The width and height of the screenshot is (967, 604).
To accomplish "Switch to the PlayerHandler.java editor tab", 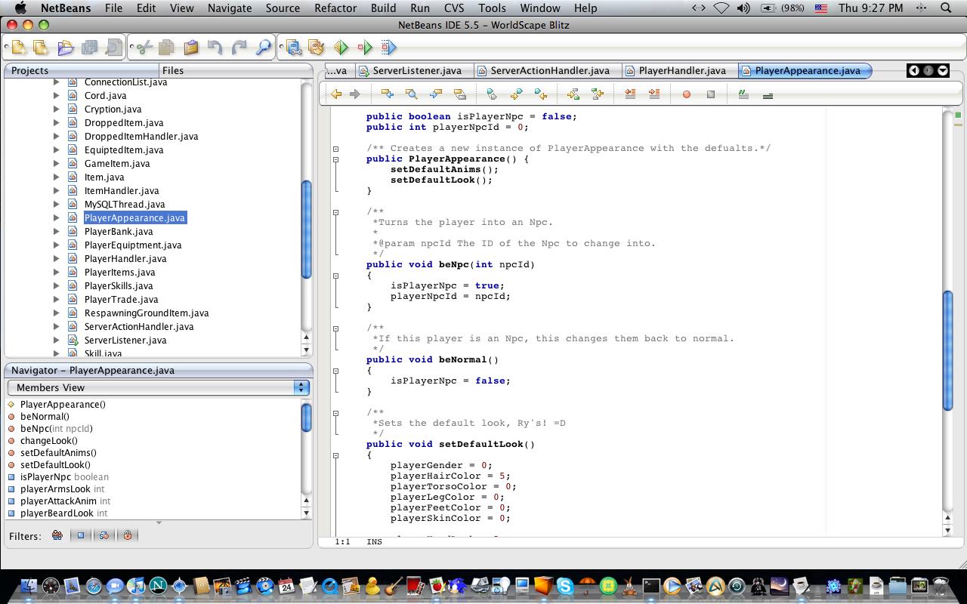I will point(681,70).
